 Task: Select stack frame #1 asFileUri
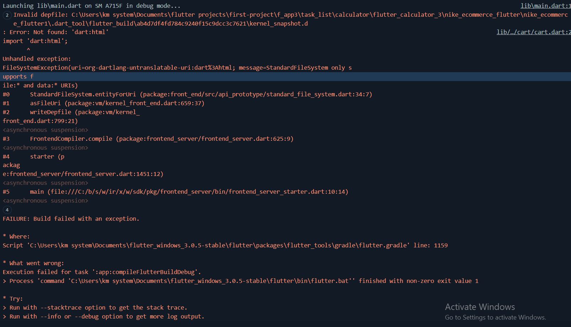(x=104, y=103)
